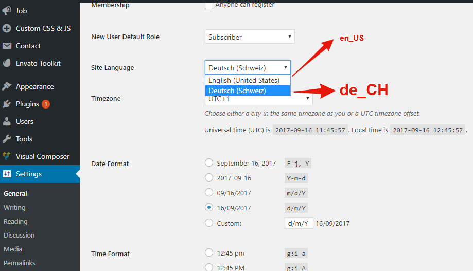This screenshot has height=271, width=473.
Task: Choose English (United States) from language list
Action: 244,81
